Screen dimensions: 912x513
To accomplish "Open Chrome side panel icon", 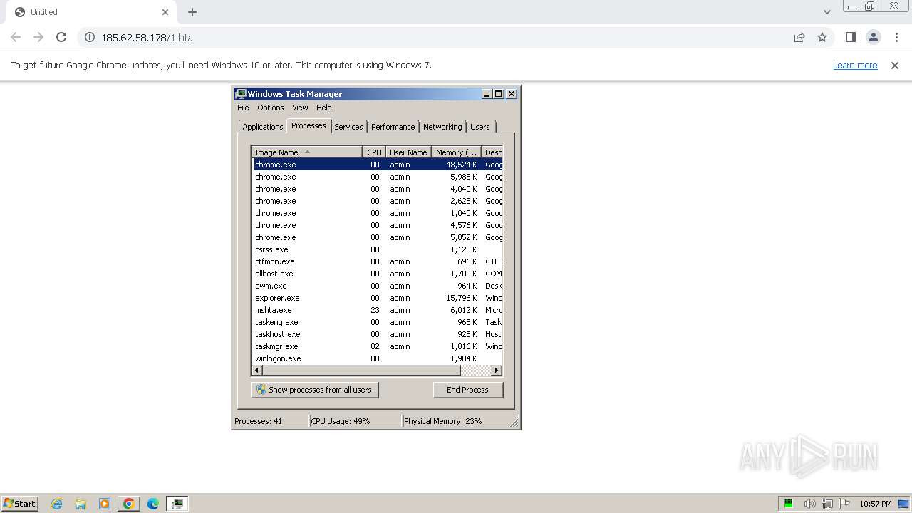I will pos(850,37).
